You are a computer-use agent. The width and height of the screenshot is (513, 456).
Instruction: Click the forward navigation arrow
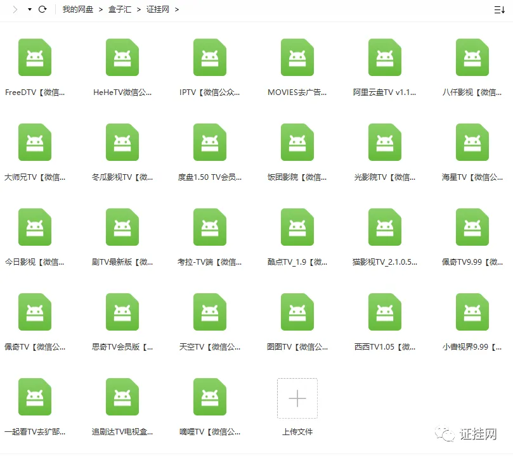pos(15,9)
